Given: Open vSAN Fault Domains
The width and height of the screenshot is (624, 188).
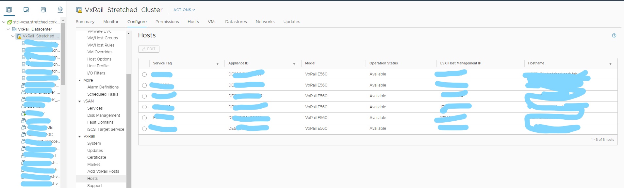Looking at the screenshot, I should click(x=100, y=122).
